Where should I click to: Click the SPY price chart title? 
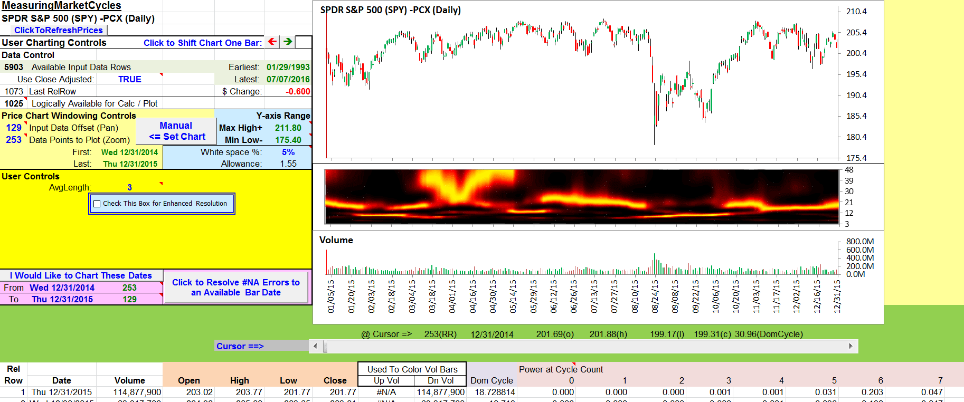coord(390,10)
